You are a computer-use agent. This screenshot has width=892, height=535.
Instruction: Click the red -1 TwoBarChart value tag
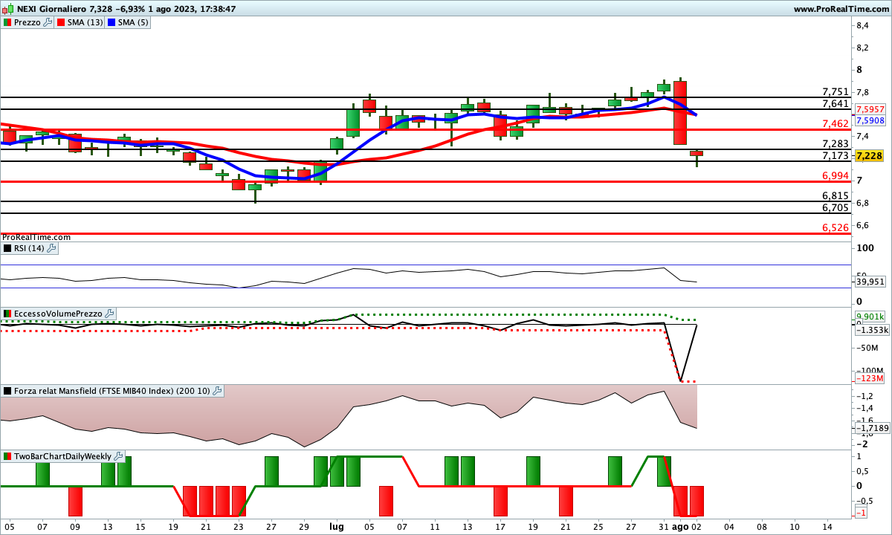coord(861,513)
